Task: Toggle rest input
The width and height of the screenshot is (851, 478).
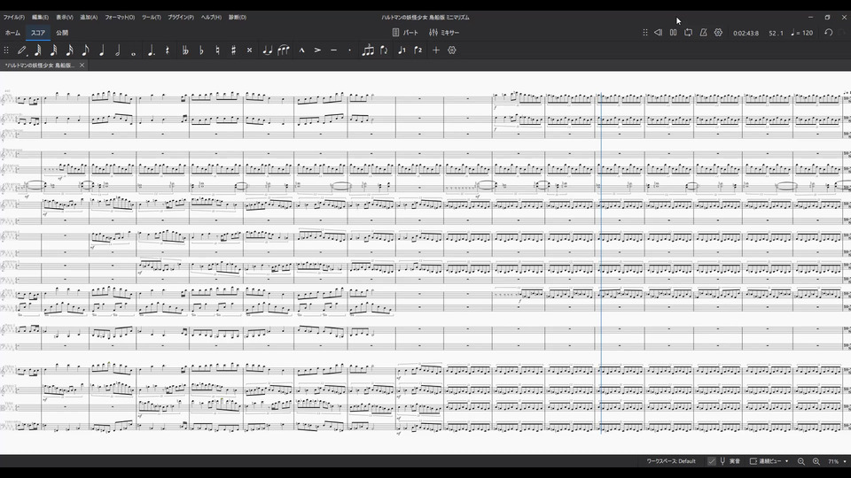Action: pyautogui.click(x=168, y=50)
